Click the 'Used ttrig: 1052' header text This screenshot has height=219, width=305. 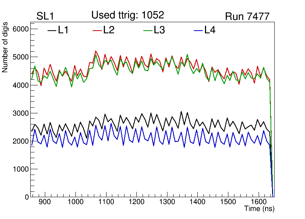coord(128,15)
